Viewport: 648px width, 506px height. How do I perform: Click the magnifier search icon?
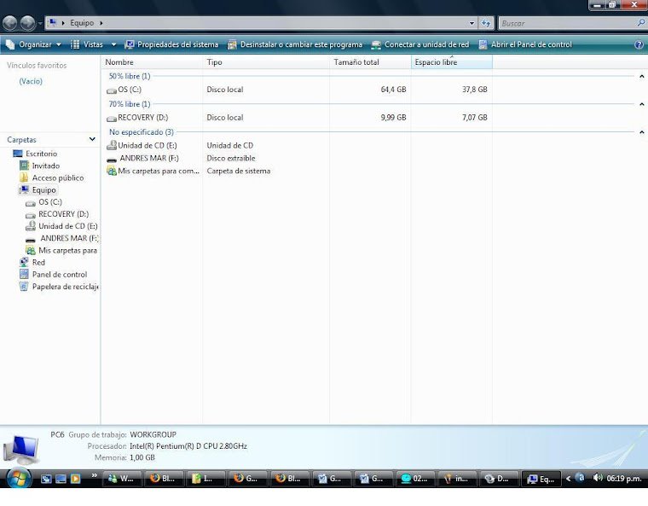[x=641, y=23]
